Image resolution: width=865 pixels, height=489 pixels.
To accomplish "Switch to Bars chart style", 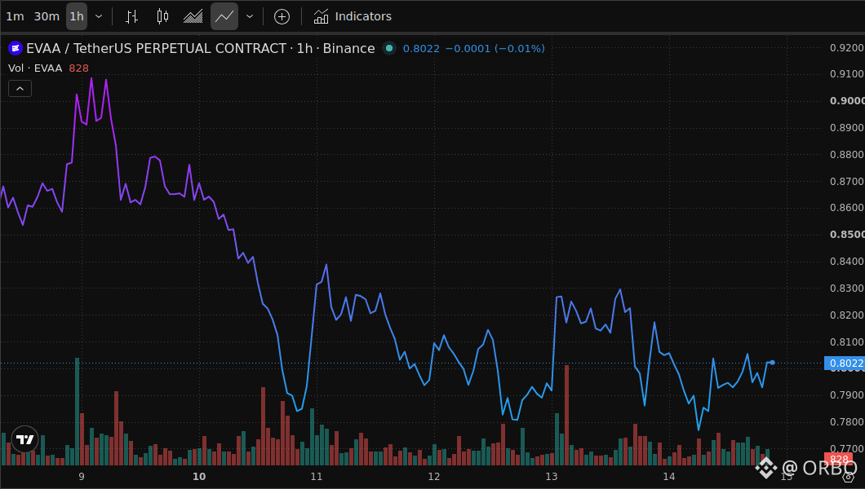I will pyautogui.click(x=131, y=16).
